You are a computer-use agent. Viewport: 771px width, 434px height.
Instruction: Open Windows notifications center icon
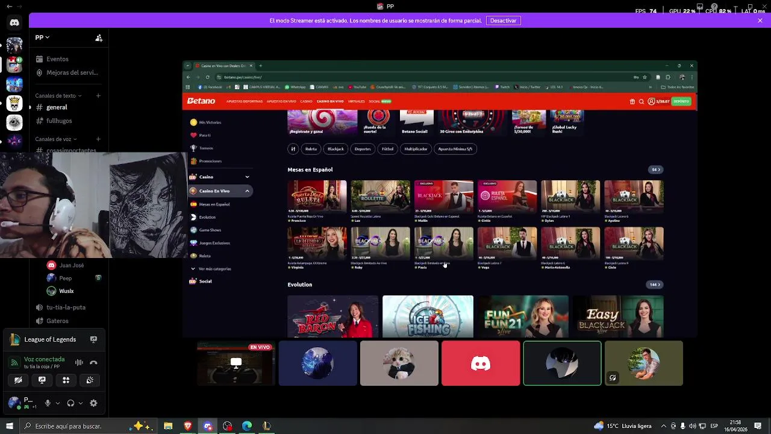point(758,426)
